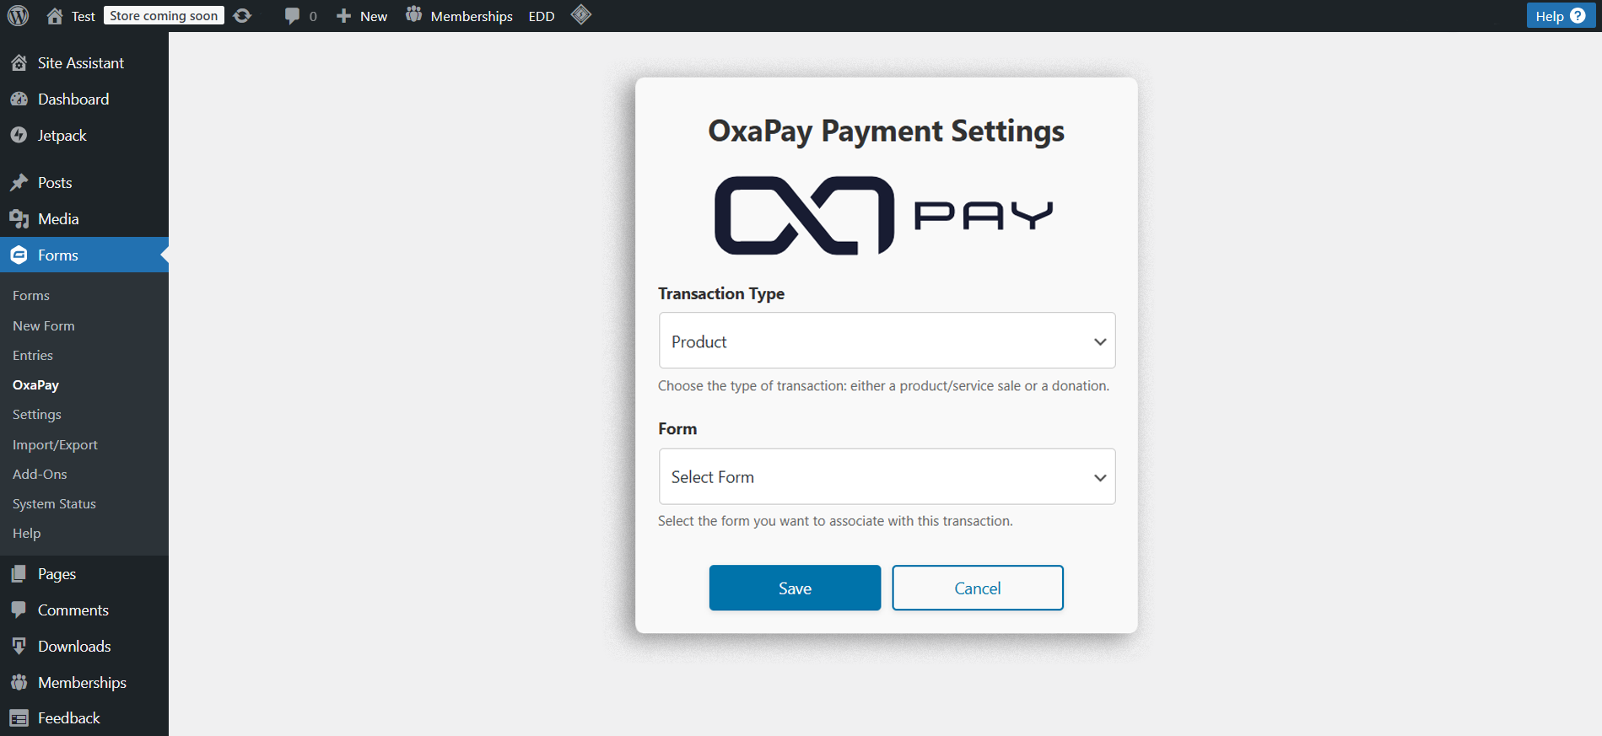
Task: Open the comments bubble icon in admin bar
Action: click(293, 16)
